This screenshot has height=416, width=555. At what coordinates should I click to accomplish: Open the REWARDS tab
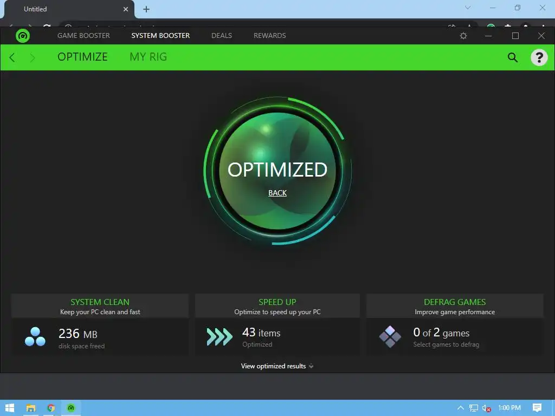pos(270,36)
